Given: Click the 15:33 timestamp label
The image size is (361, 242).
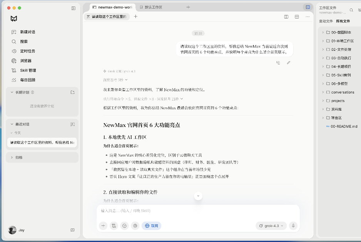Looking at the screenshot, I should 198,33.
